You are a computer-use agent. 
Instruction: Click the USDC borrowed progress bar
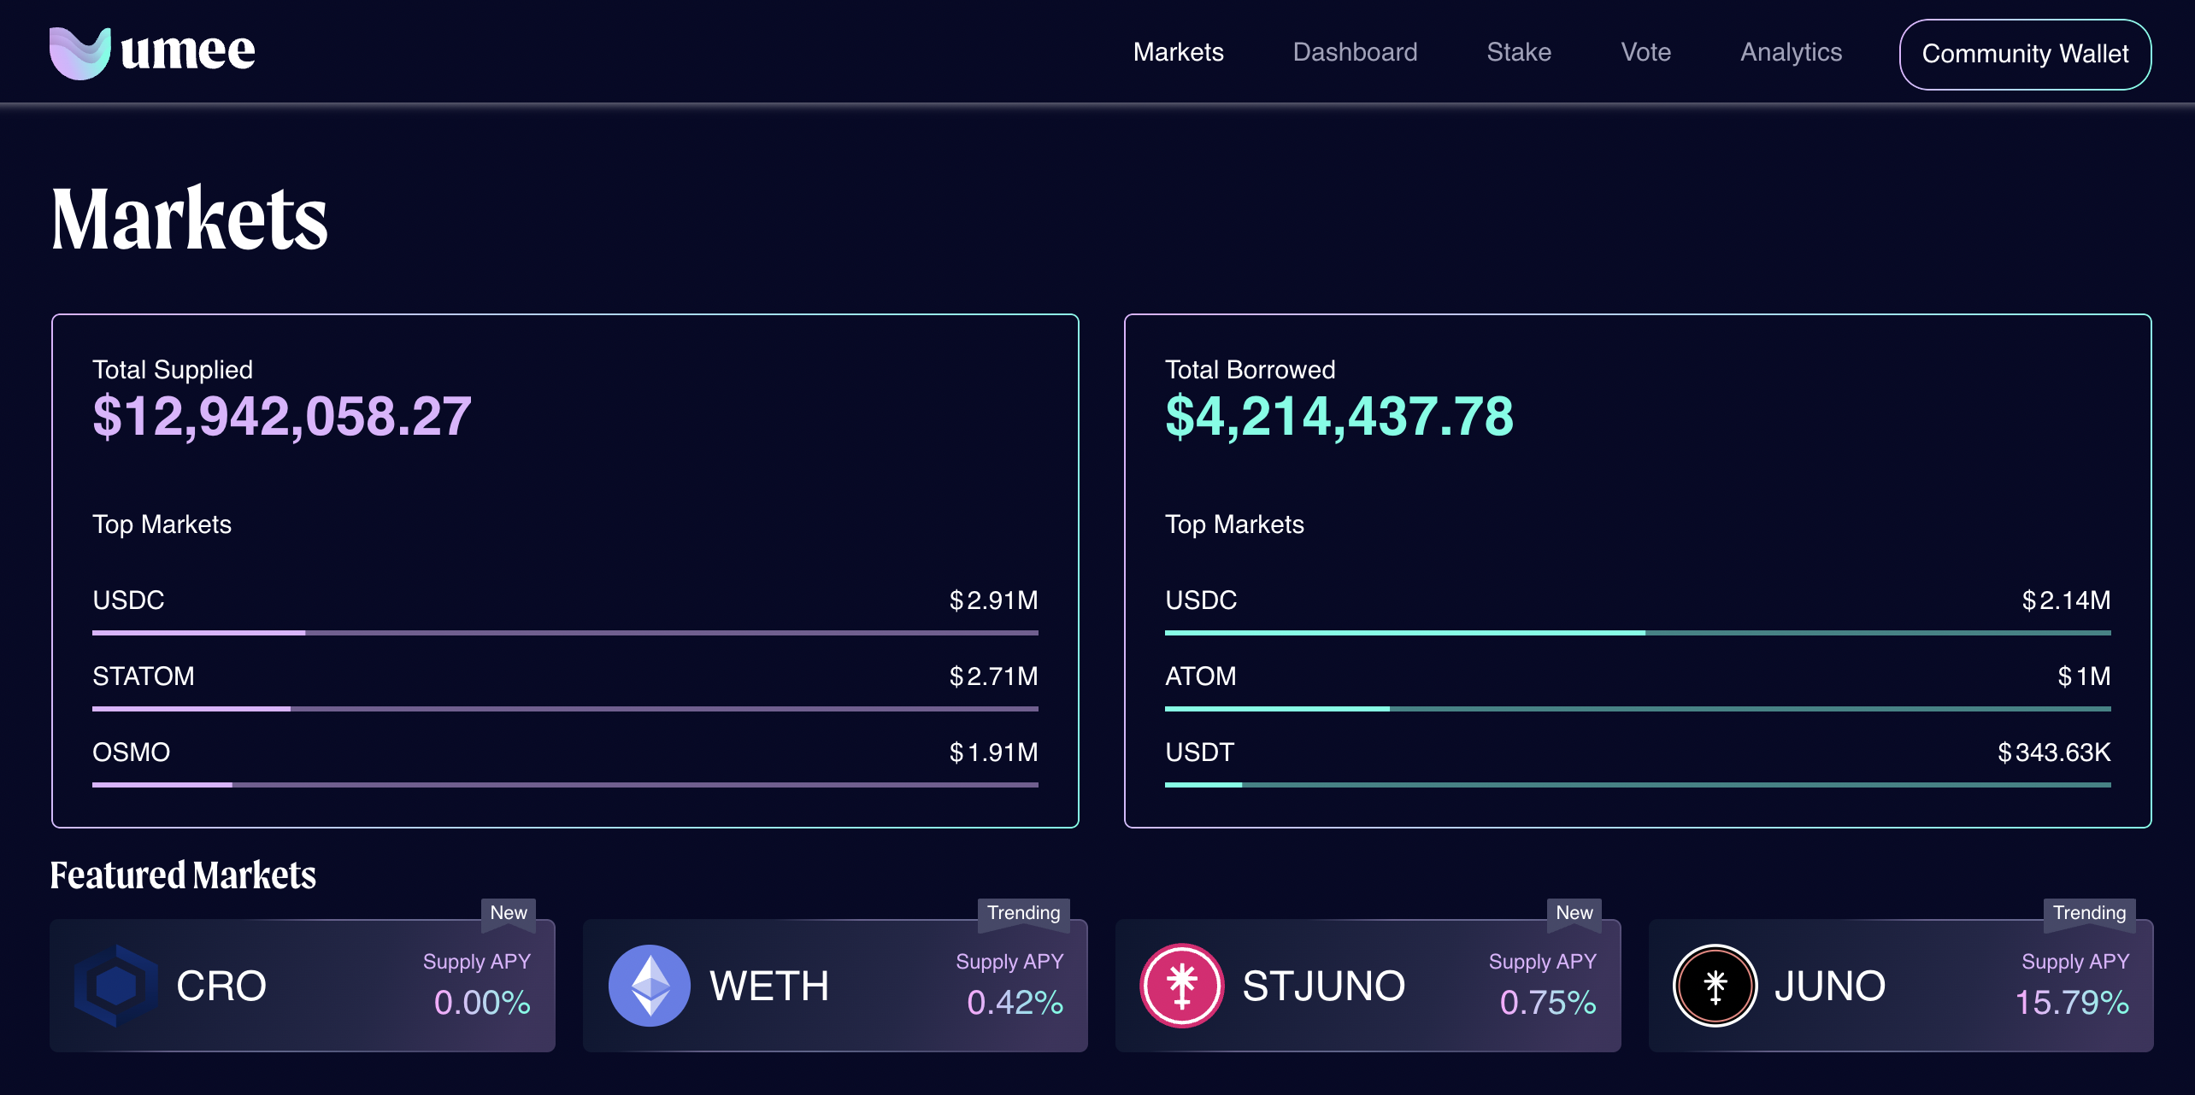click(x=1637, y=633)
